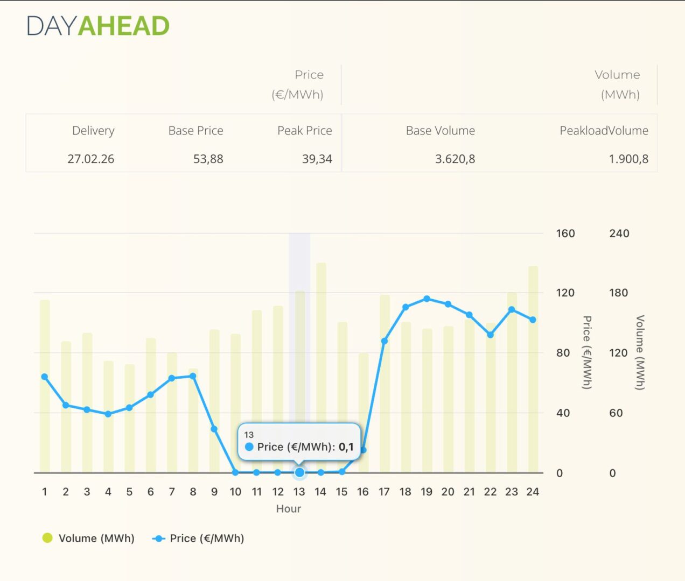The height and width of the screenshot is (581, 685).
Task: Click the hour 17 price marker
Action: pos(384,341)
